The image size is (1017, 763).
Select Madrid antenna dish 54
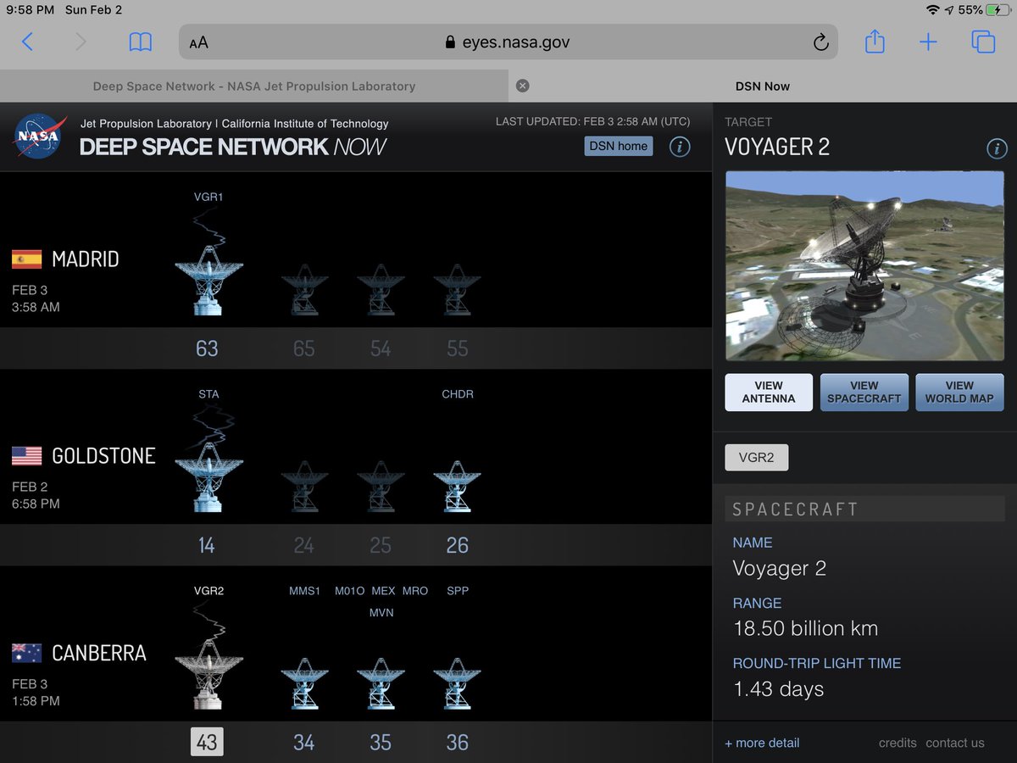pos(381,289)
